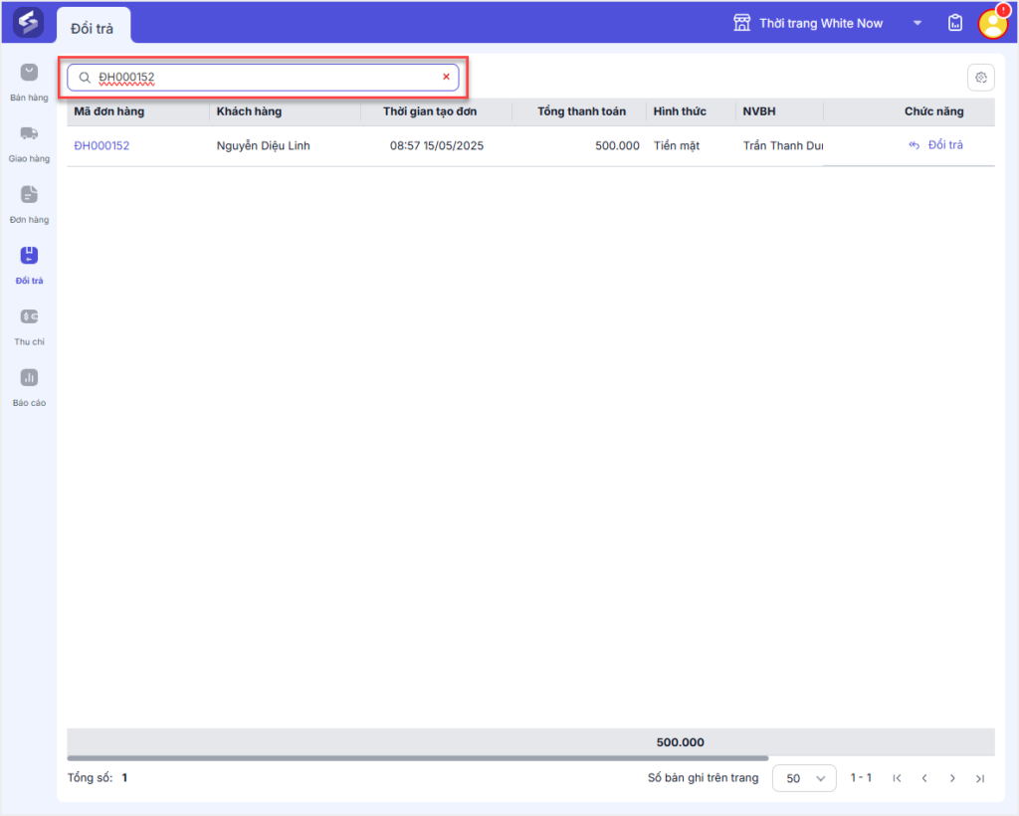Click the Tiền mặt payment cell
Image resolution: width=1019 pixels, height=816 pixels.
677,145
